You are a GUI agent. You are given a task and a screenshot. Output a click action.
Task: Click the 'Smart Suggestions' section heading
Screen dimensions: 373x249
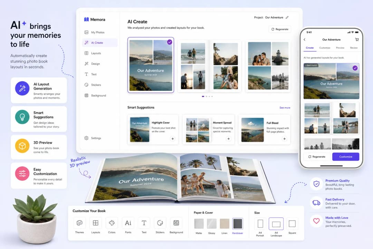click(141, 108)
